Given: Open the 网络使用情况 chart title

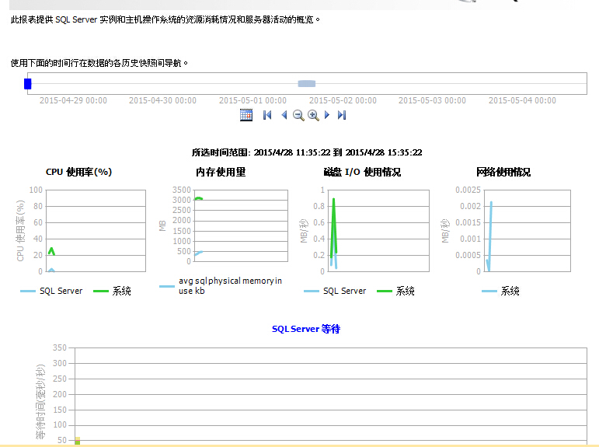Looking at the screenshot, I should (x=503, y=172).
